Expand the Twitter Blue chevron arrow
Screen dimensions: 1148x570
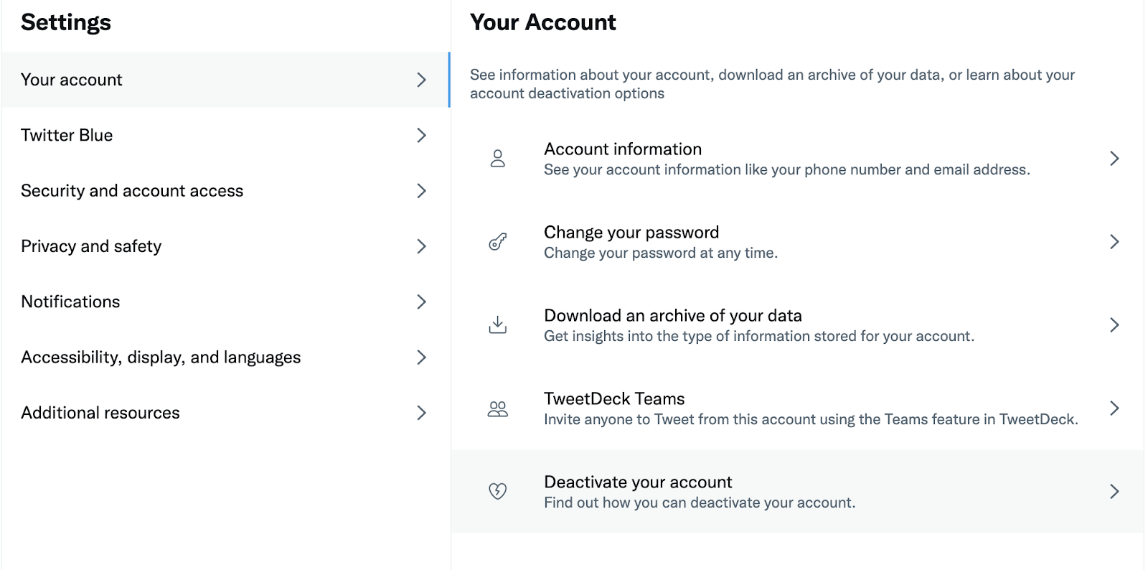(x=421, y=136)
